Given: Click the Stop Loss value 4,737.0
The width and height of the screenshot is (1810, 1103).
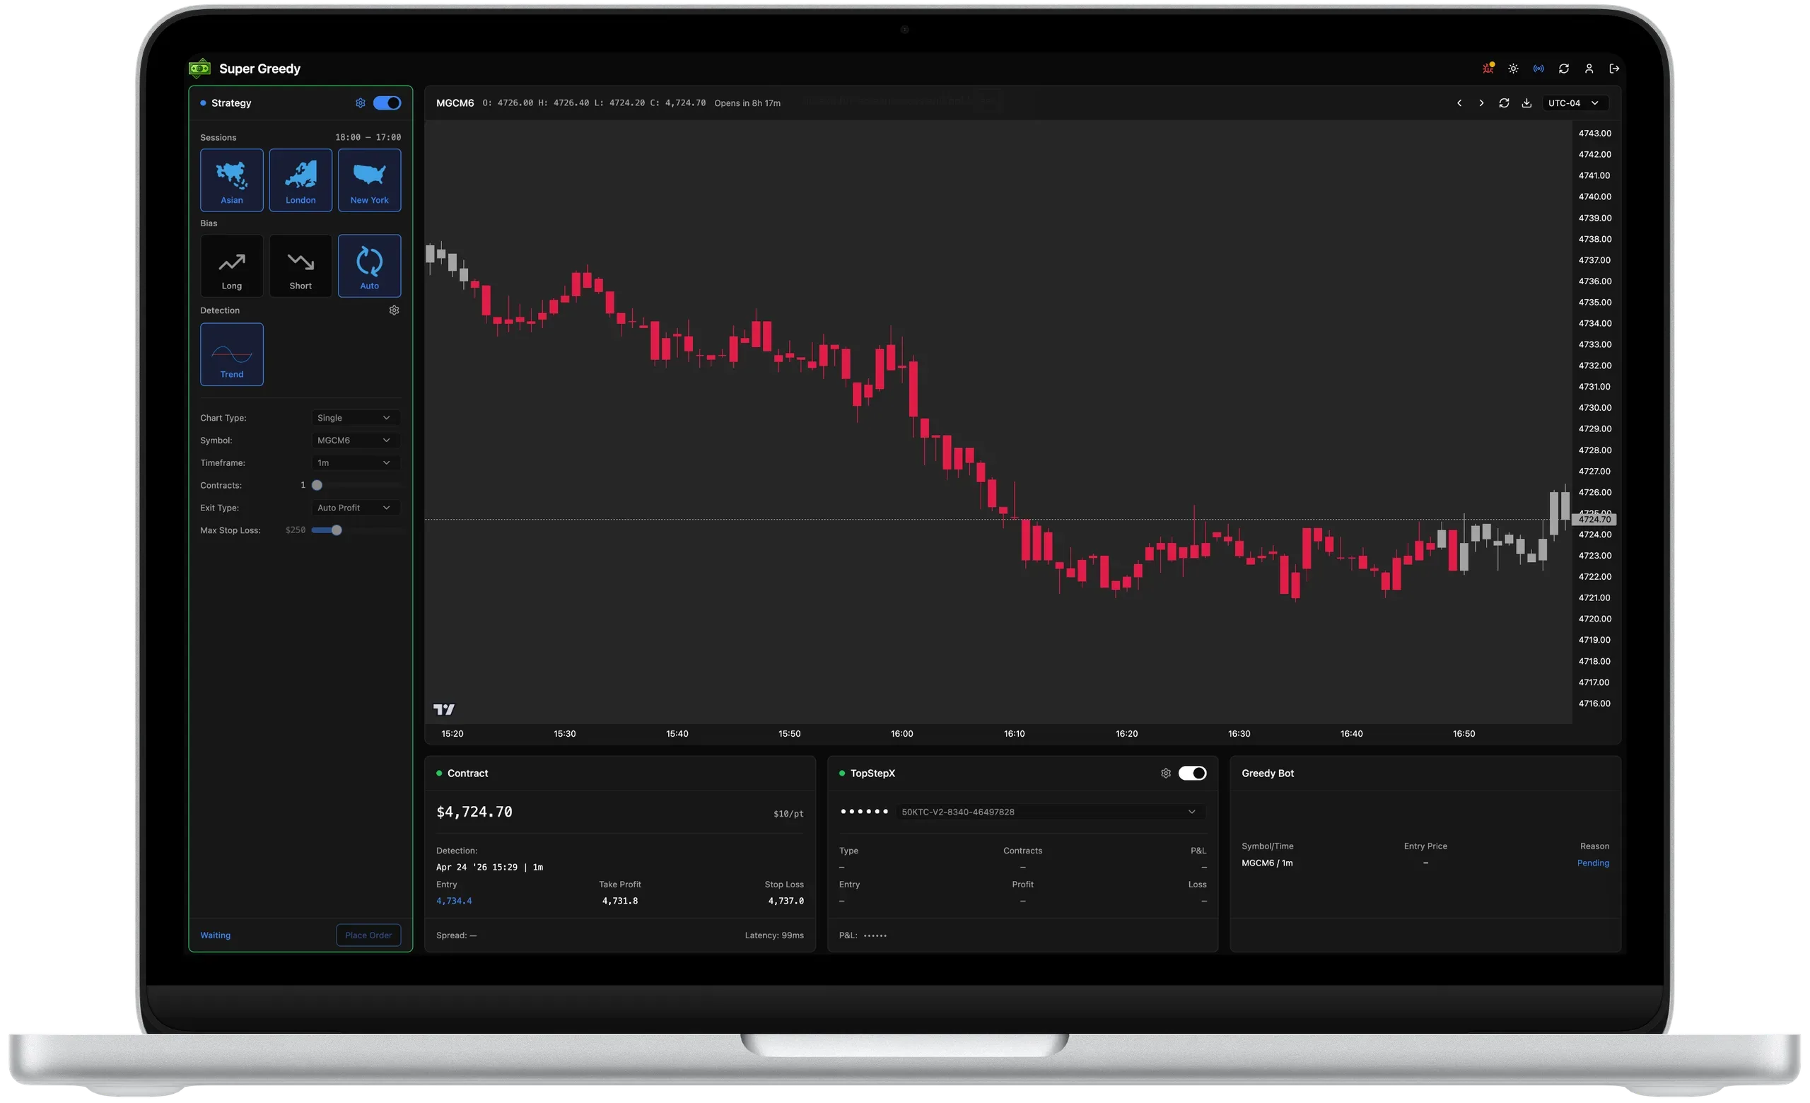Looking at the screenshot, I should pos(786,900).
